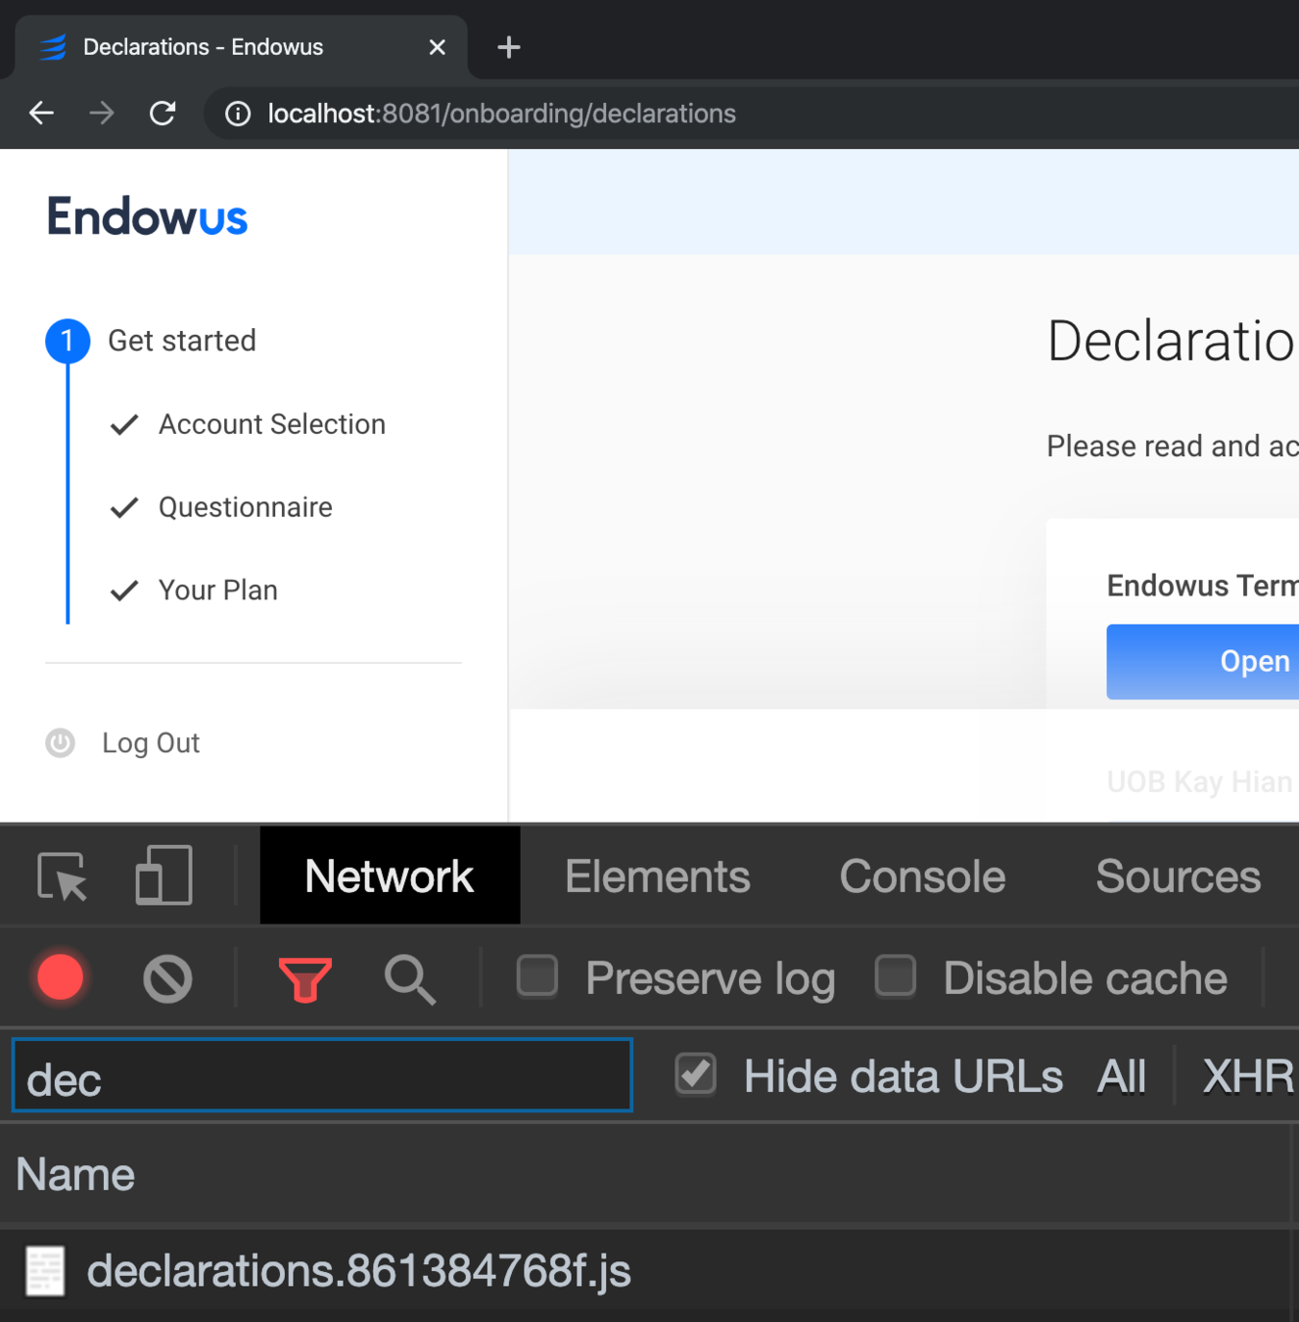
Task: Click the filter text field containing dec
Action: point(322,1075)
